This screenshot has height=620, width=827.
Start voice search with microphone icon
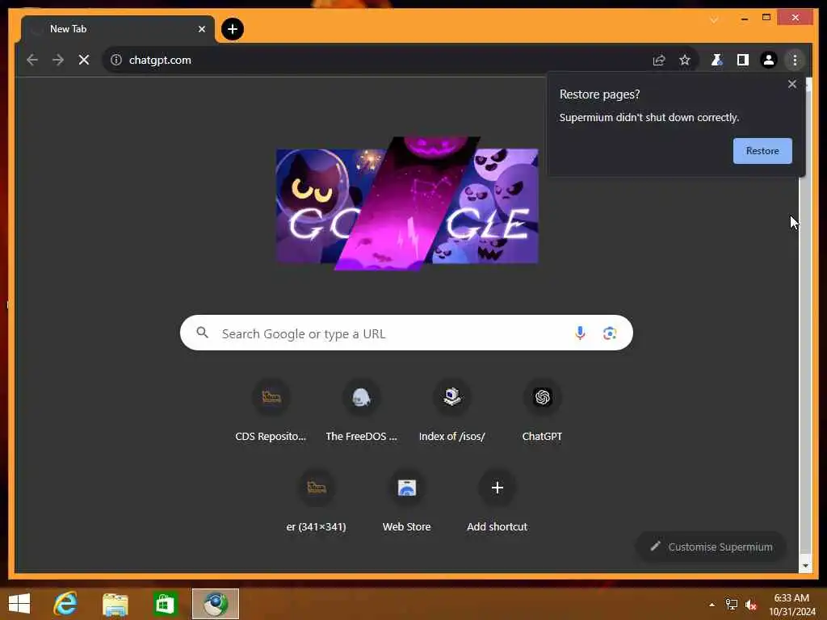(x=580, y=333)
